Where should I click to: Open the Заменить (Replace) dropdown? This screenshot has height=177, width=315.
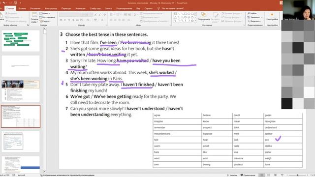pos(255,17)
